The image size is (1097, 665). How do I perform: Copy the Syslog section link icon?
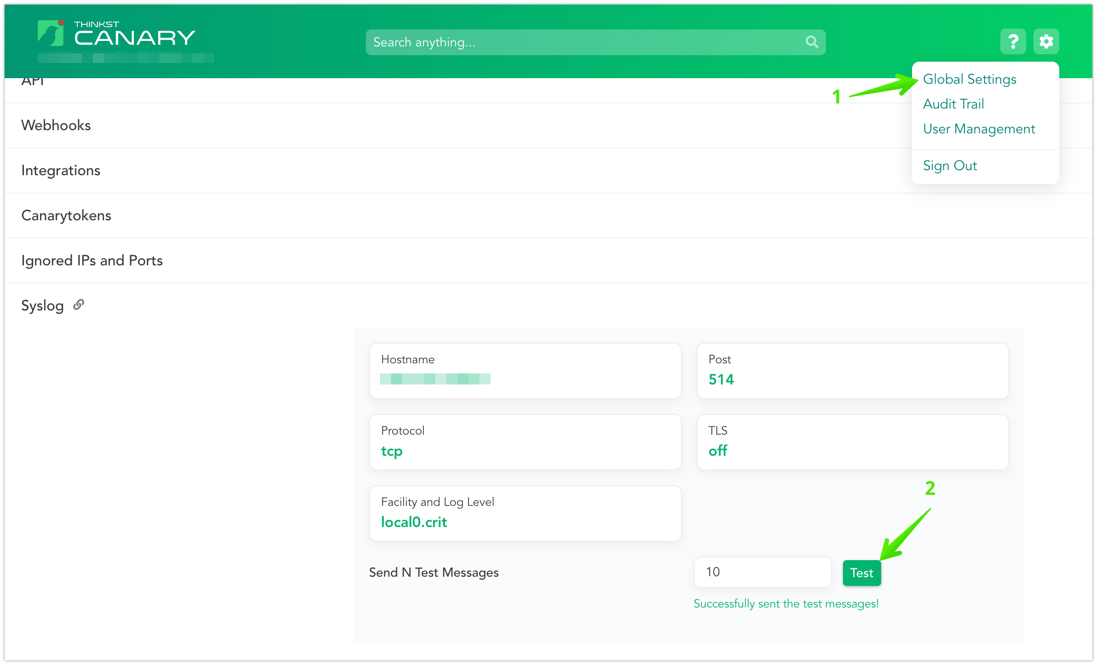79,304
